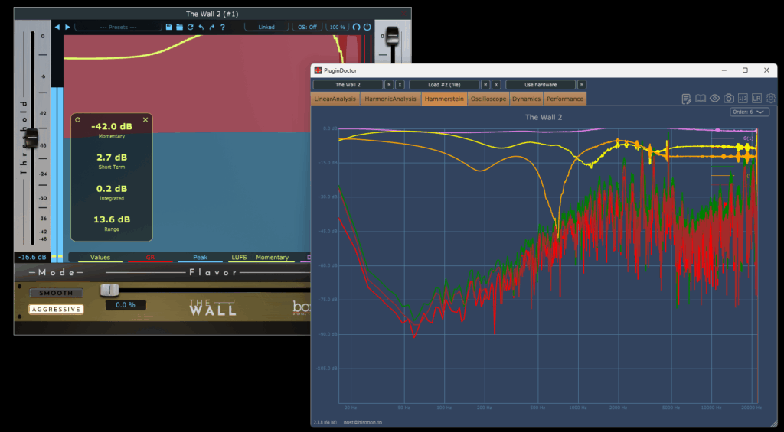Click X button next to The Wall 2 slot
784x432 pixels.
coord(400,85)
